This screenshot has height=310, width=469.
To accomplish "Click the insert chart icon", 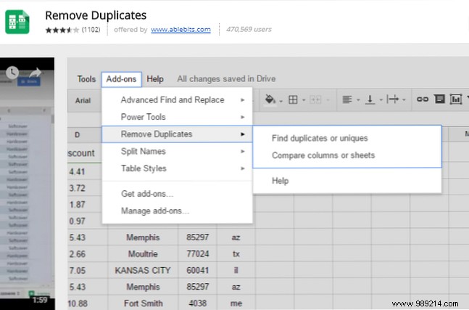I will click(456, 99).
